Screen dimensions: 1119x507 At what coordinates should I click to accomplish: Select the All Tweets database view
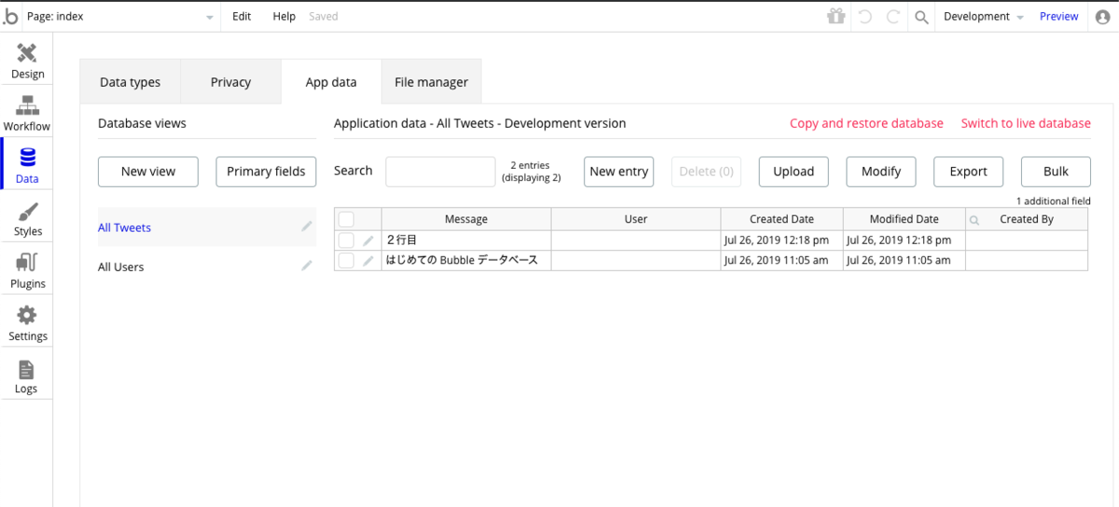pos(206,227)
